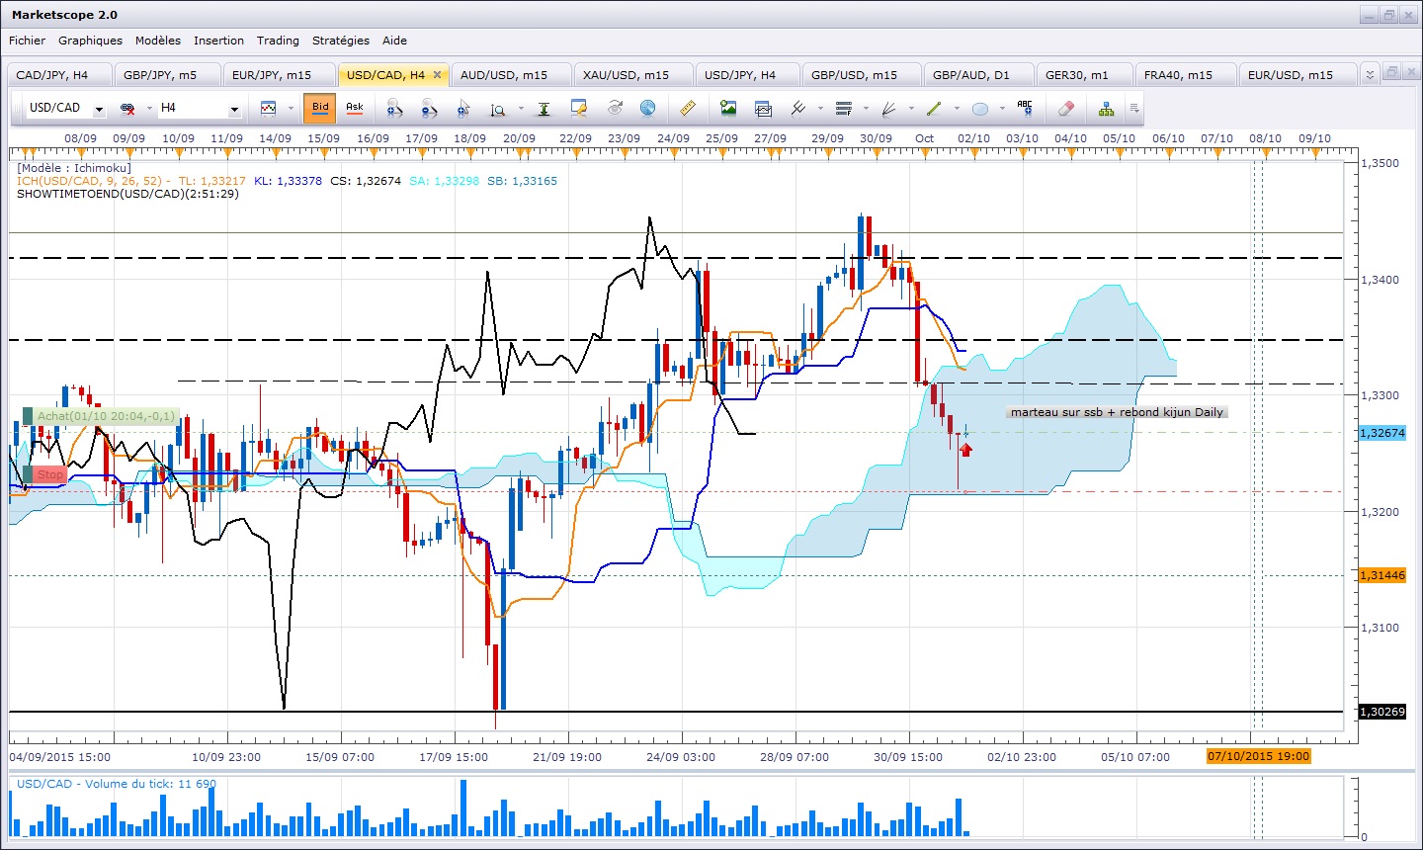Click the red up arrow on chart
This screenshot has height=850, width=1423.
pyautogui.click(x=965, y=450)
